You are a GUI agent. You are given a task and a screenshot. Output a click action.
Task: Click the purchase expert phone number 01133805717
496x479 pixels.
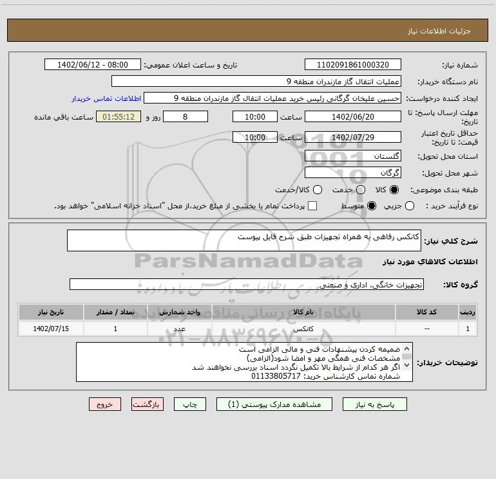276,376
